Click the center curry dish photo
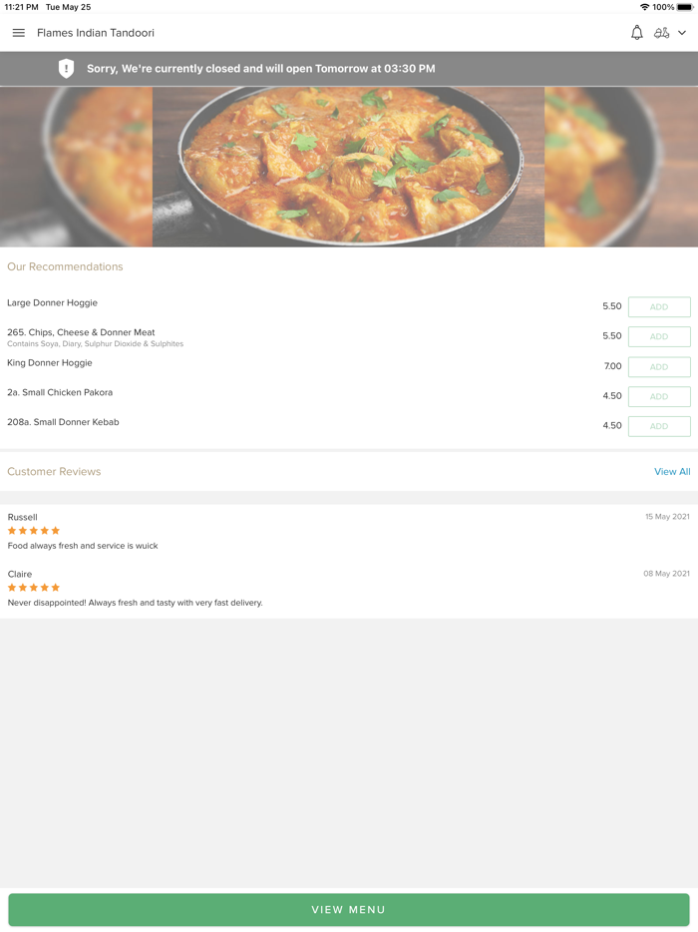The height and width of the screenshot is (932, 698). tap(349, 167)
